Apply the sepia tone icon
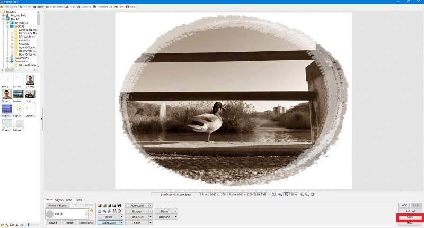The width and height of the screenshot is (424, 228). click(100, 206)
